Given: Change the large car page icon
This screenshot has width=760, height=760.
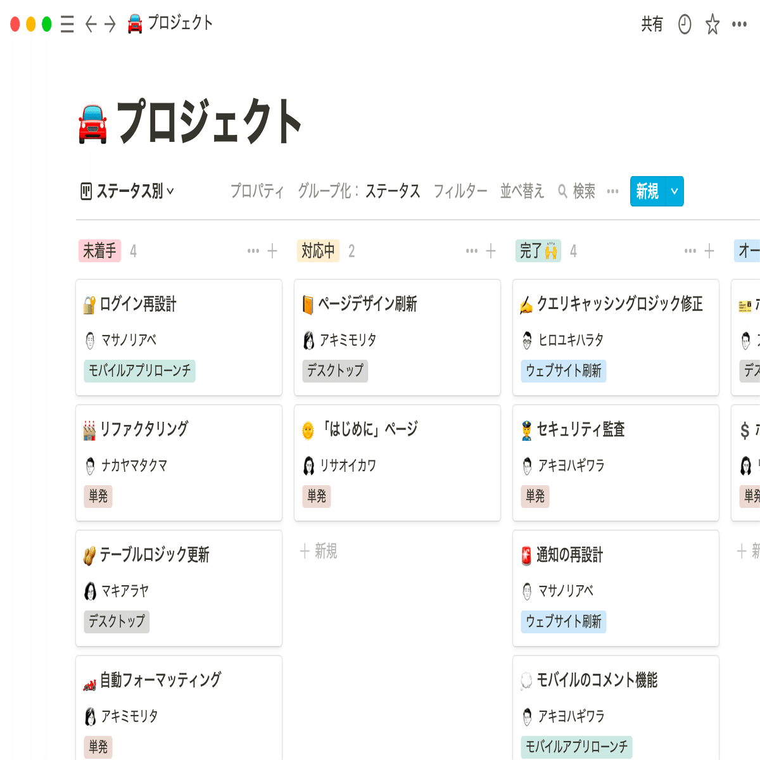Looking at the screenshot, I should tap(93, 124).
